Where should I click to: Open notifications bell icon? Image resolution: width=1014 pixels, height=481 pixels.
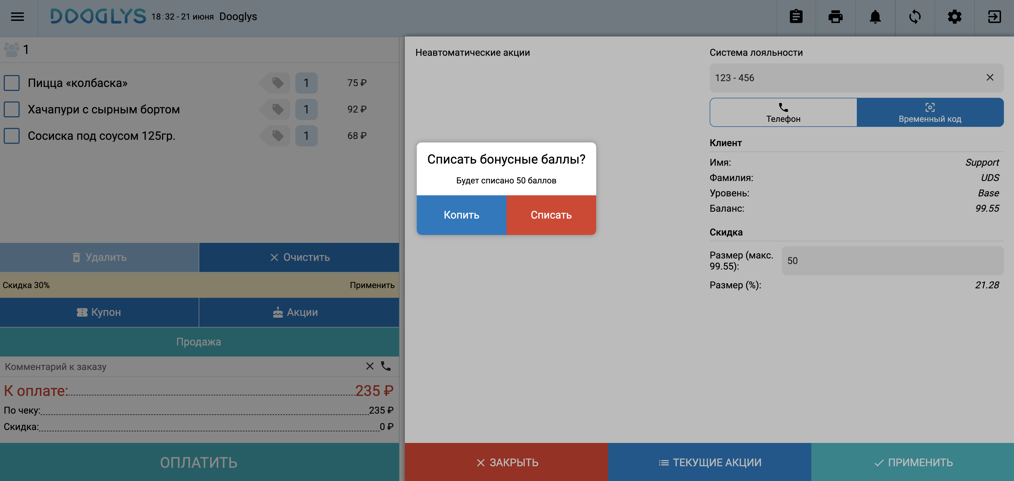coord(875,17)
